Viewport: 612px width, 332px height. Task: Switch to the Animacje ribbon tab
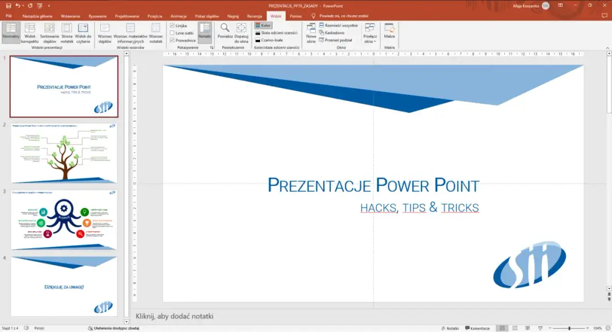(179, 16)
